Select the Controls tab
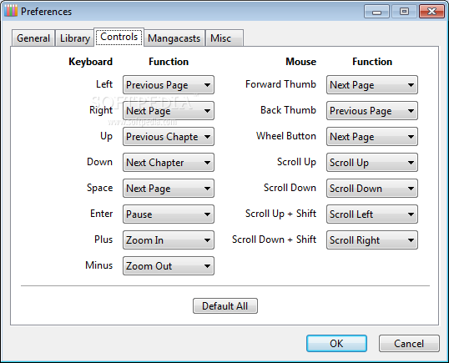The height and width of the screenshot is (363, 449). click(x=119, y=37)
